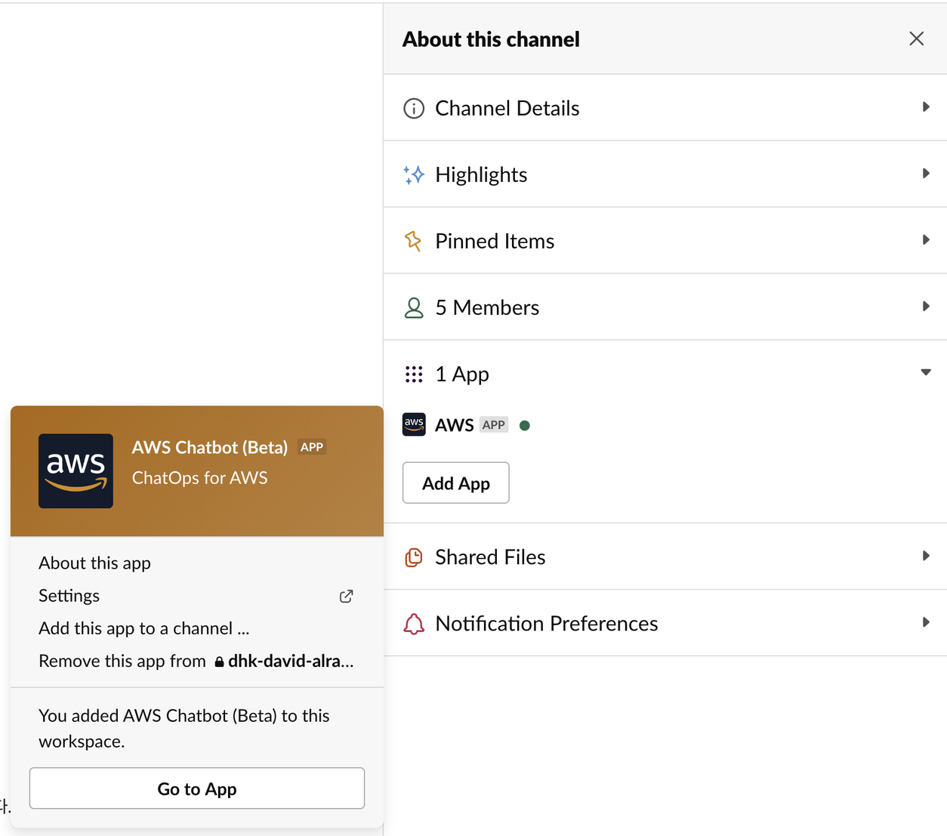
Task: Click the Members person icon
Action: (414, 307)
